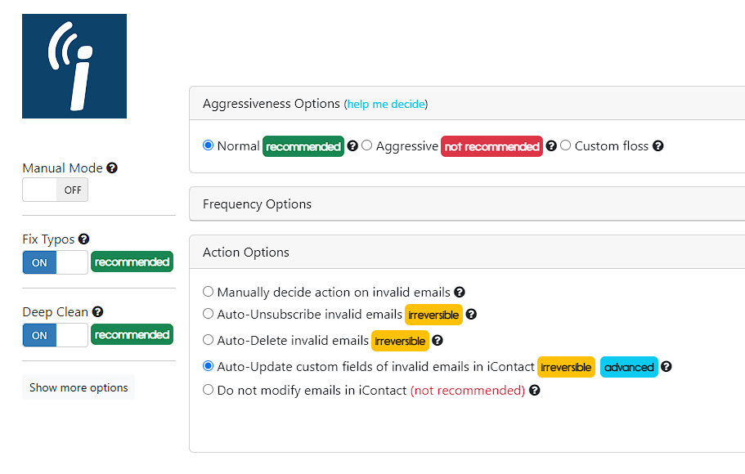Click the iContact logo image
The image size is (745, 474).
click(x=74, y=66)
